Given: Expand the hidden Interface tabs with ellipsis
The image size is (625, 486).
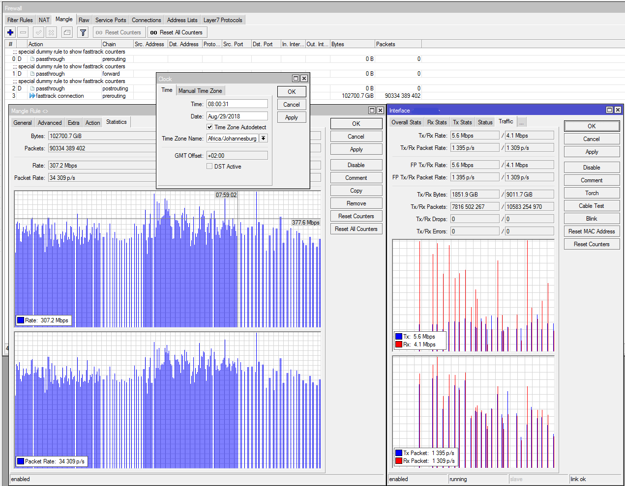Looking at the screenshot, I should tap(521, 122).
